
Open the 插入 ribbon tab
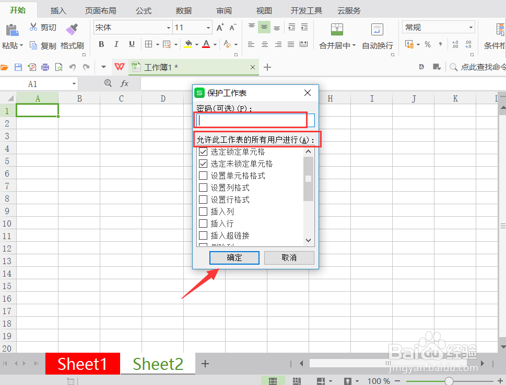coord(58,10)
